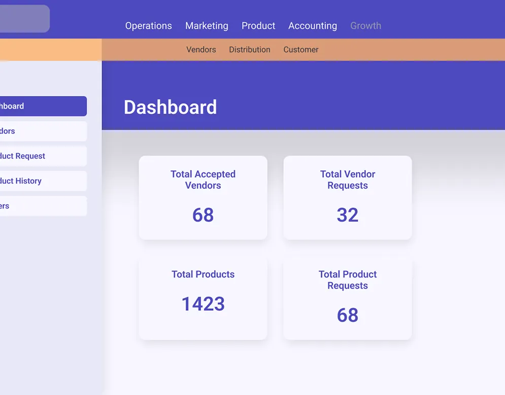
Task: Go to Accounting section
Action: [x=313, y=26]
